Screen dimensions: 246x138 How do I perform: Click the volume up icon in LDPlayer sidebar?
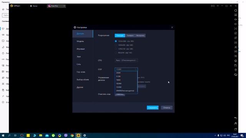(236, 20)
